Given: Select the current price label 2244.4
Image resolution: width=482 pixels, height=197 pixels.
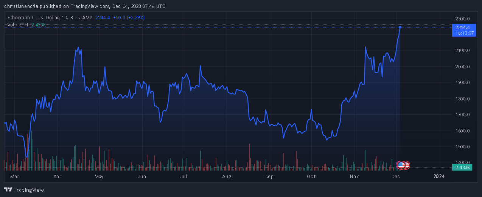Looking at the screenshot, I should click(x=462, y=27).
